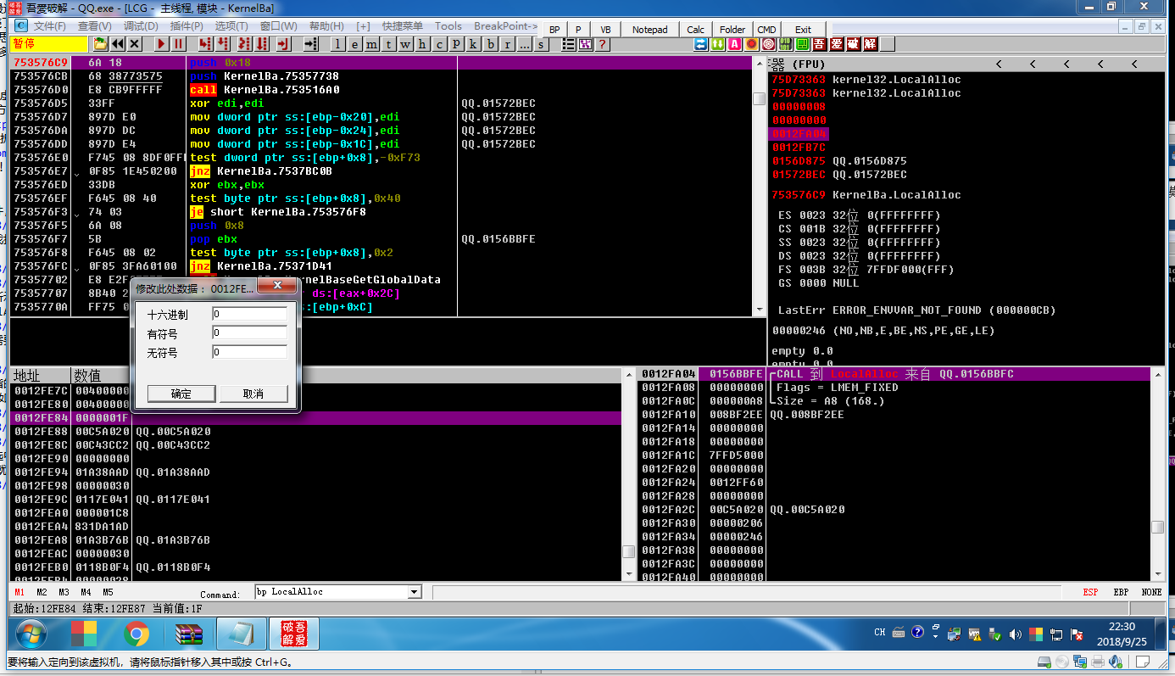Click the Exit quick toolbar button
Image resolution: width=1175 pixels, height=676 pixels.
pyautogui.click(x=804, y=30)
